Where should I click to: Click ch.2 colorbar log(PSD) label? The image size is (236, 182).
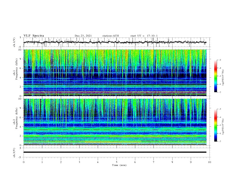click(x=223, y=126)
